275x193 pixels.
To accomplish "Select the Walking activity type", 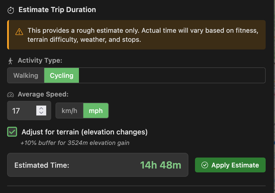I will (x=26, y=75).
